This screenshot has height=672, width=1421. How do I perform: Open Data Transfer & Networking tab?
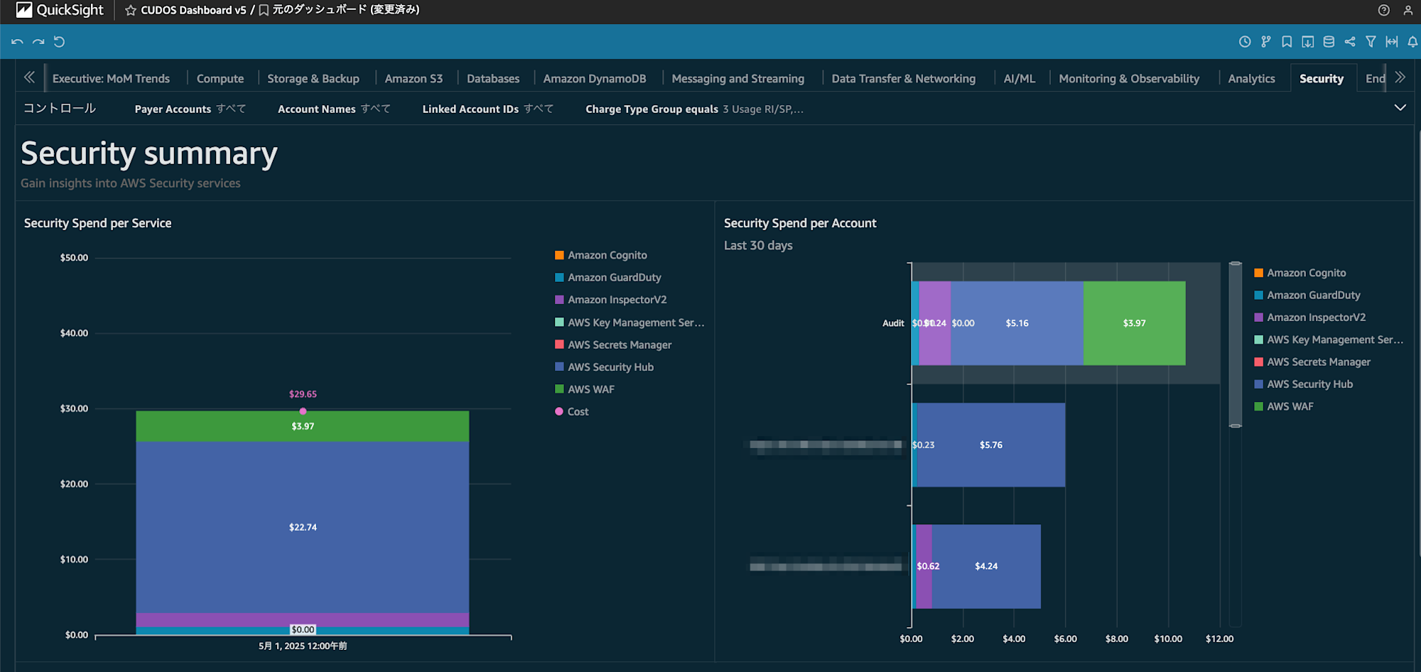pyautogui.click(x=904, y=78)
